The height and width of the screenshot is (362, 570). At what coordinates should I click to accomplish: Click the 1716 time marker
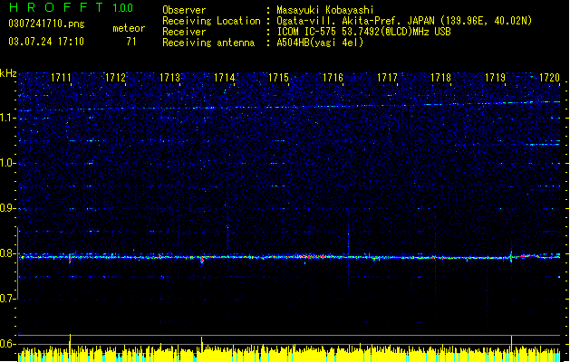click(333, 78)
